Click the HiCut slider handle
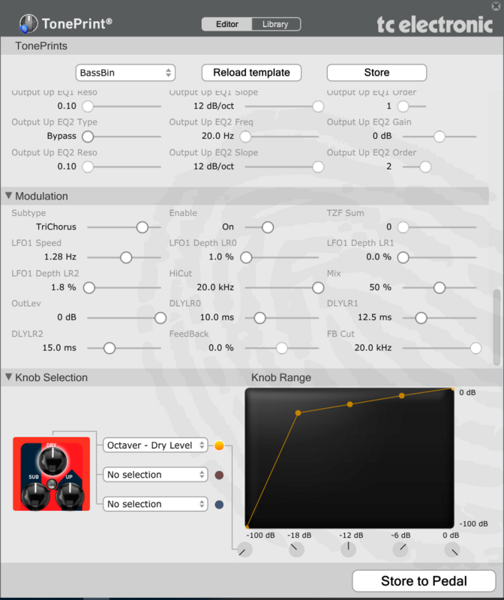Viewport: 504px width, 600px height. click(318, 288)
